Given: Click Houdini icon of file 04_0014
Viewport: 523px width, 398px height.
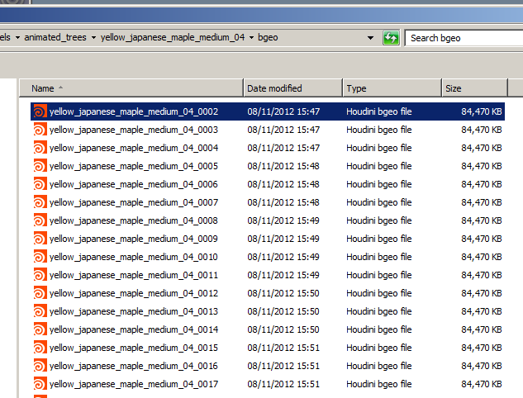Looking at the screenshot, I should [40, 329].
